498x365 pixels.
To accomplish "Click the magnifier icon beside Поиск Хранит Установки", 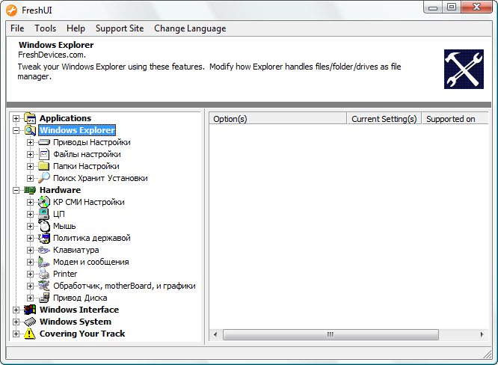I will 44,178.
